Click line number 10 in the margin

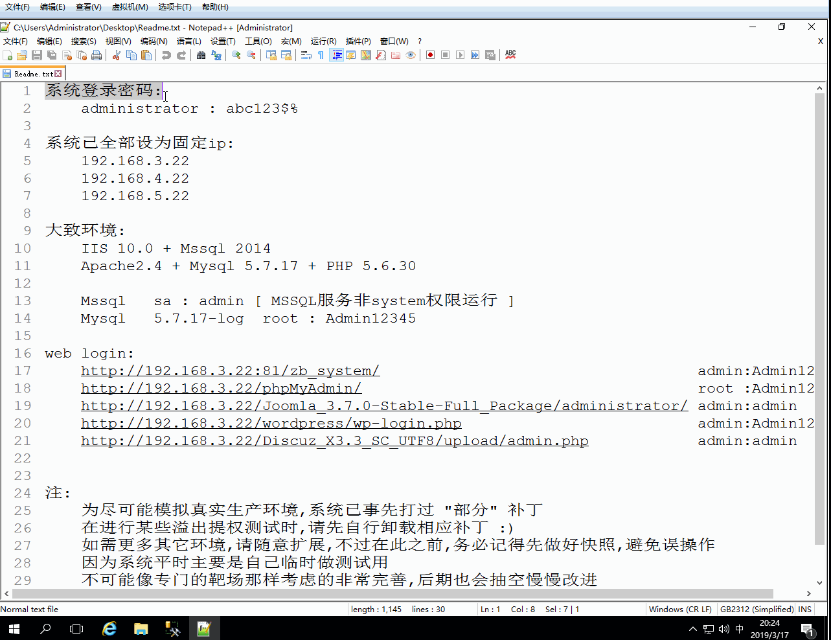pyautogui.click(x=23, y=248)
